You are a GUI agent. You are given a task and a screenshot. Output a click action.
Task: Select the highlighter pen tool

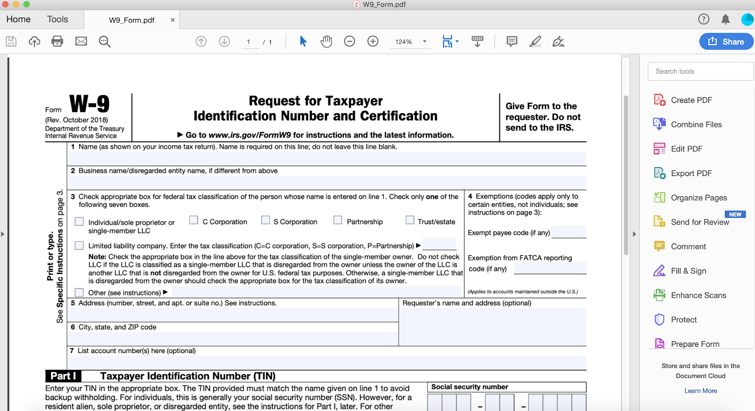coord(535,42)
